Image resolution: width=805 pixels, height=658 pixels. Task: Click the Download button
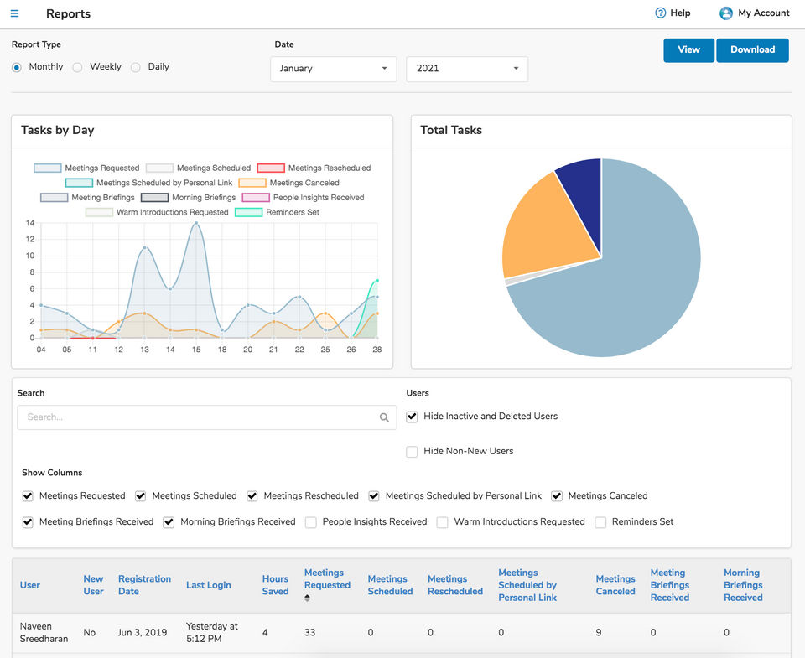coord(752,50)
